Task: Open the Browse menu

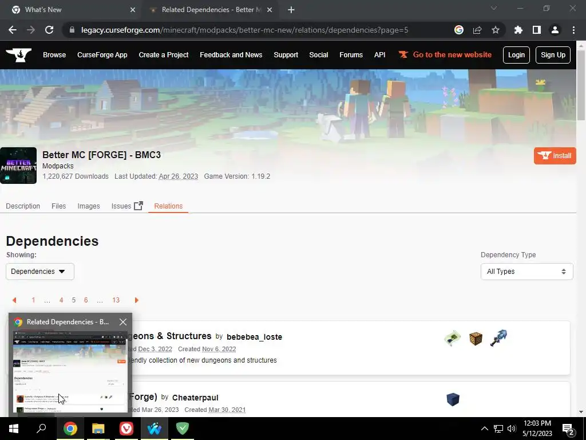Action: (x=54, y=55)
